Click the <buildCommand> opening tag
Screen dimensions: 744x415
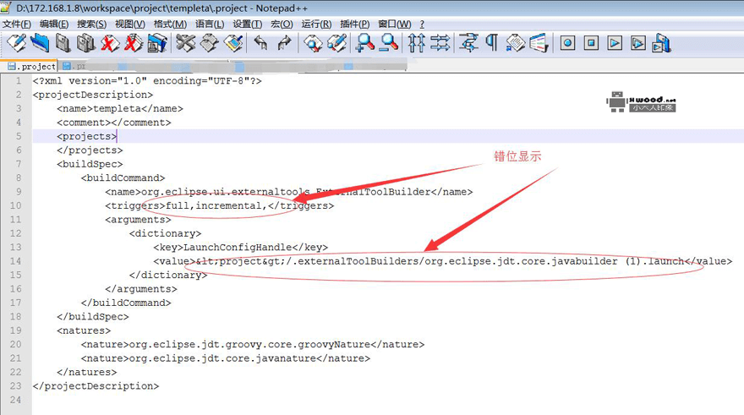coord(123,177)
